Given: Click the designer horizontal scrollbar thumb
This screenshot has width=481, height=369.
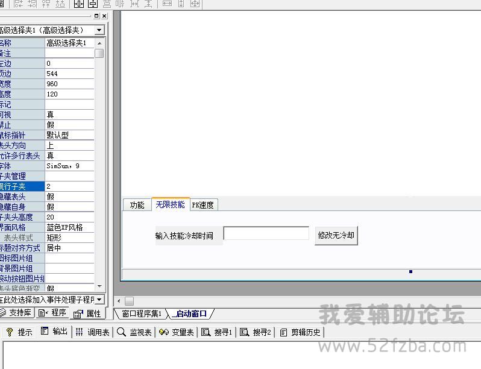Looking at the screenshot, I should pos(129,301).
